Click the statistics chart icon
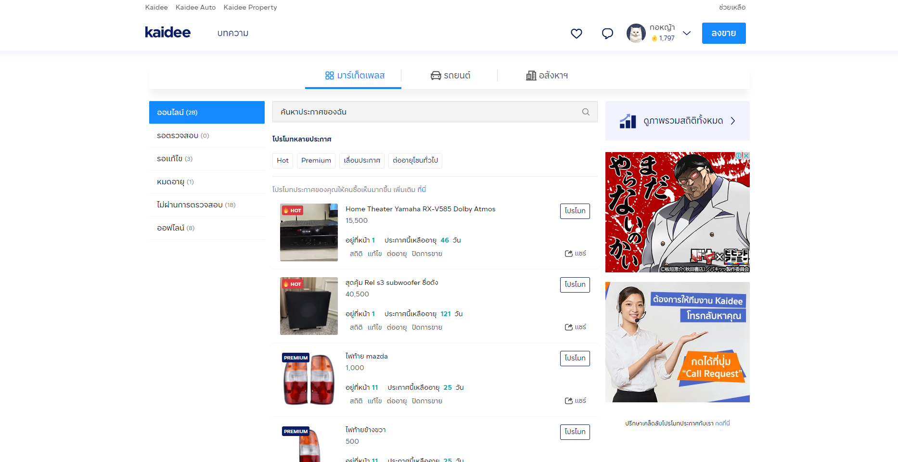 [x=628, y=121]
